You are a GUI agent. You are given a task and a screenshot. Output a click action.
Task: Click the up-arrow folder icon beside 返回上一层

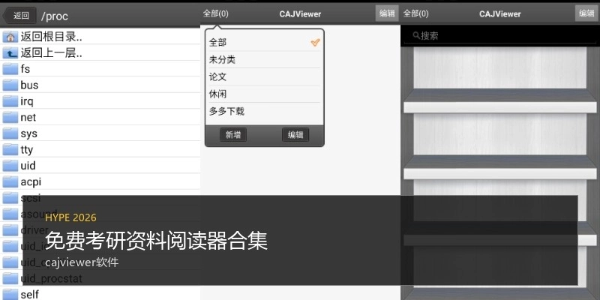coord(10,53)
